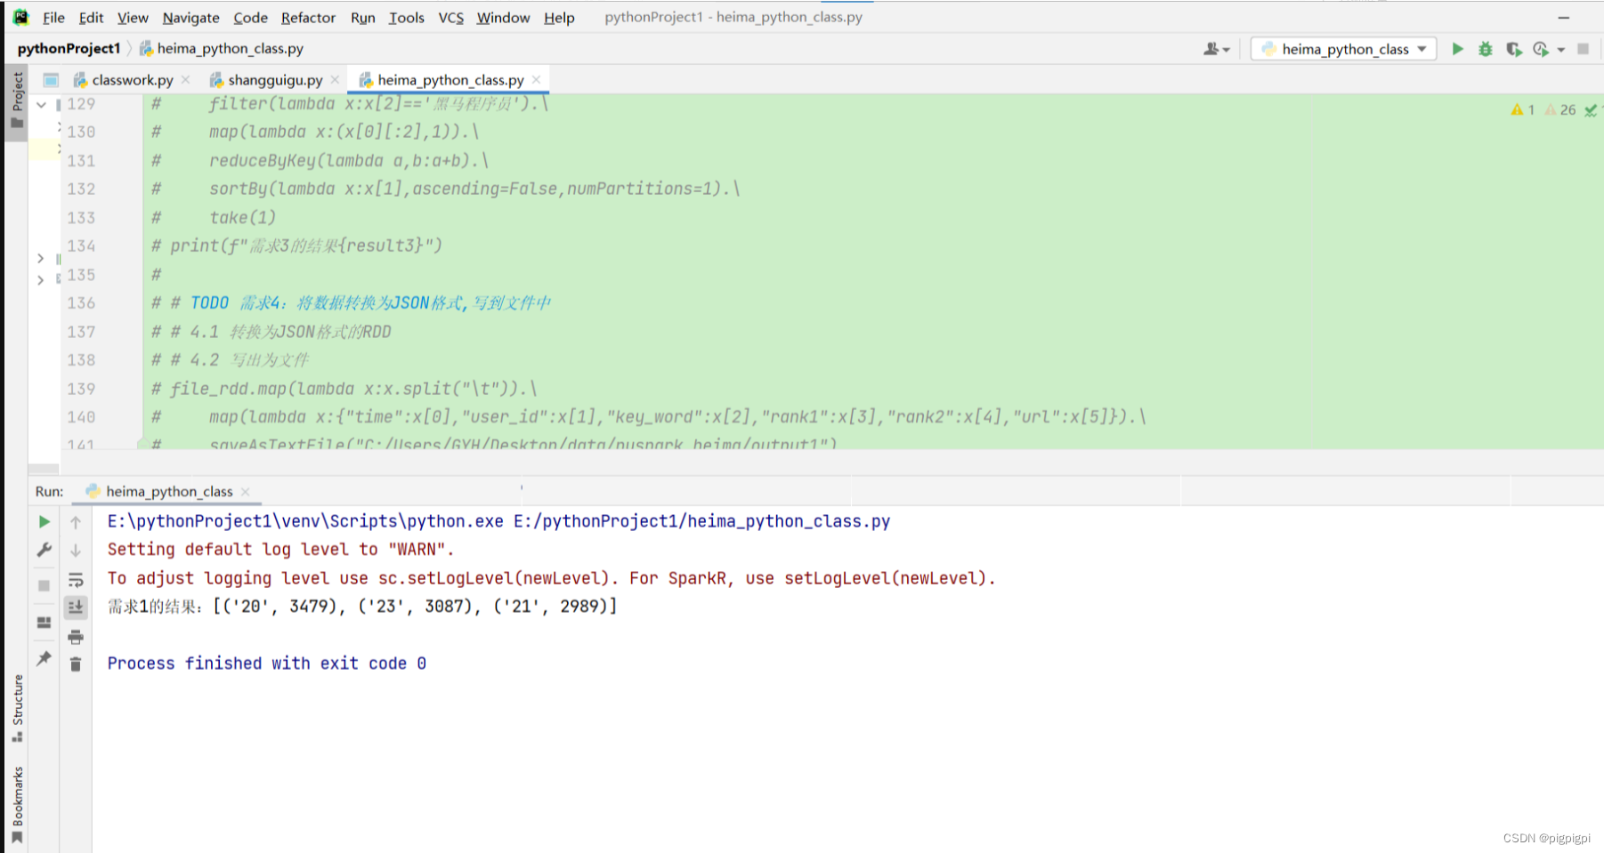This screenshot has height=853, width=1604.
Task: Open the File menu
Action: tap(53, 17)
